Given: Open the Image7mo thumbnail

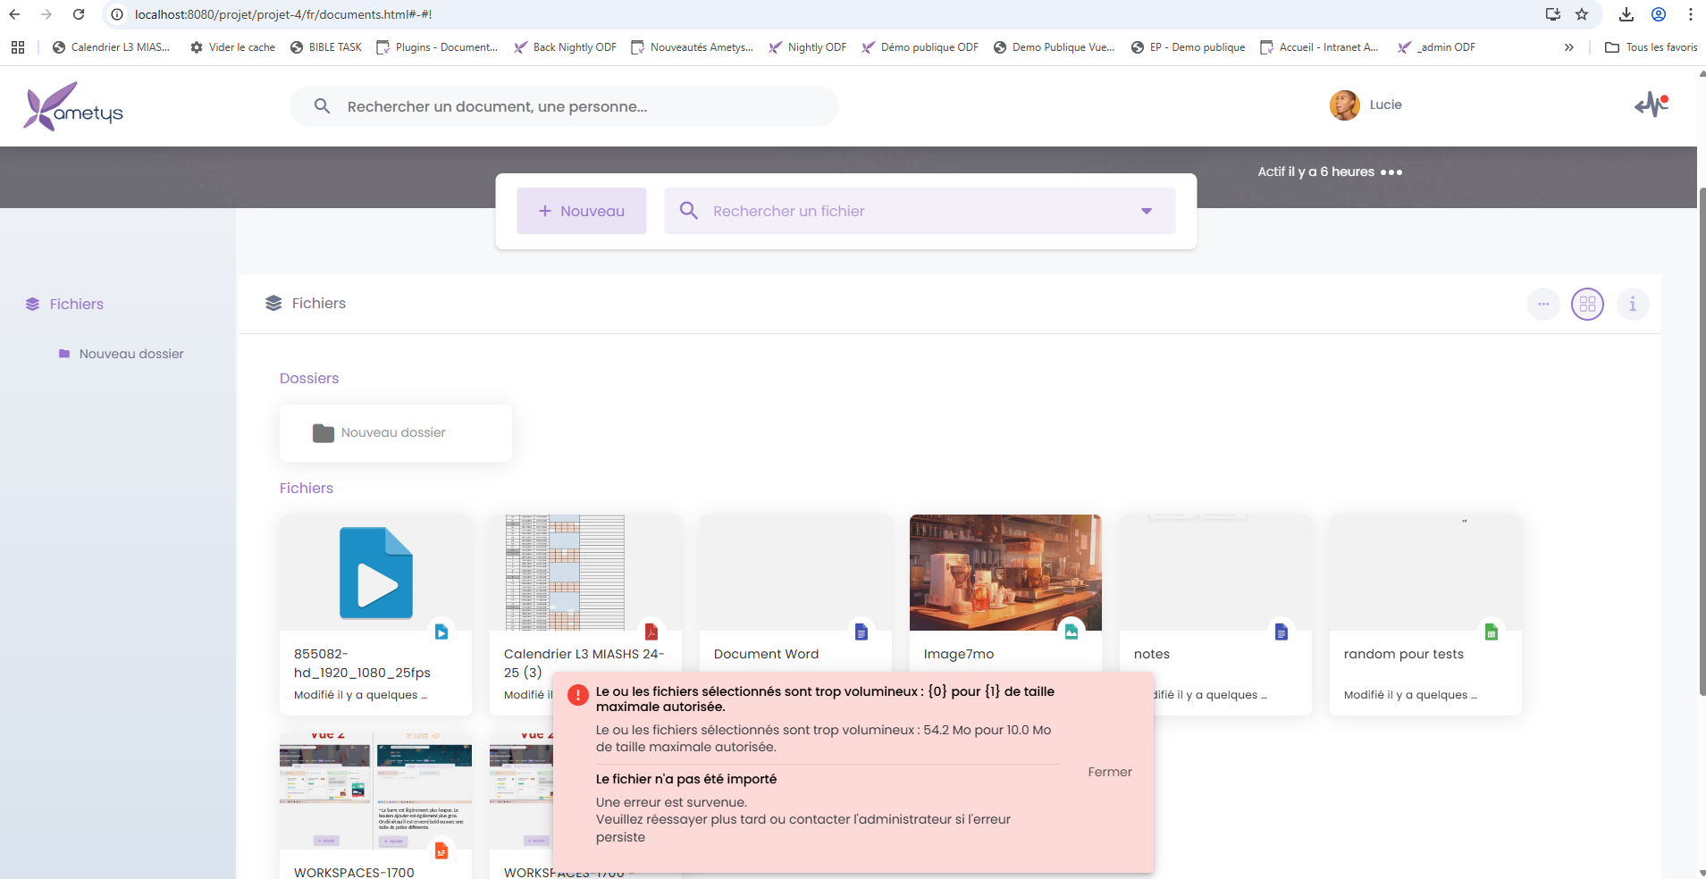Looking at the screenshot, I should tap(1004, 573).
